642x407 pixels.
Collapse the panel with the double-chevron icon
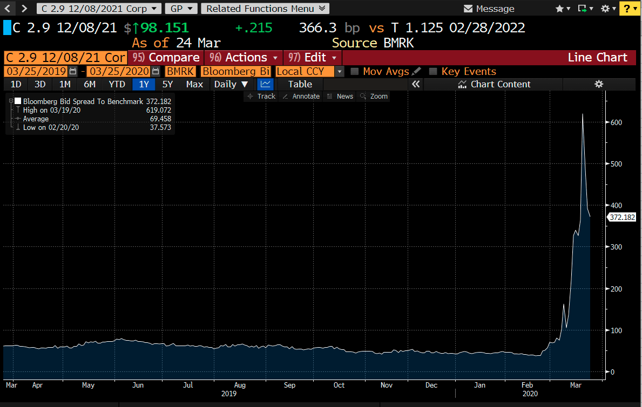(416, 84)
